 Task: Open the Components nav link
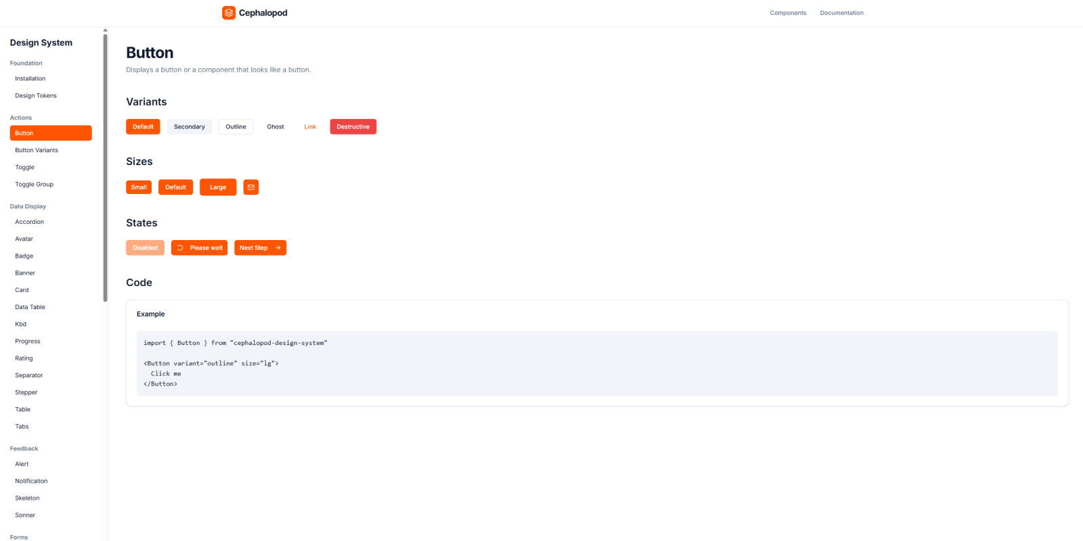click(x=788, y=13)
